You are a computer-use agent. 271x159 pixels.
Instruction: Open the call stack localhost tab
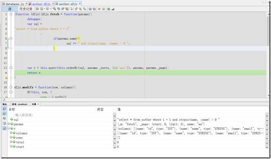pyautogui.click(x=20, y=104)
